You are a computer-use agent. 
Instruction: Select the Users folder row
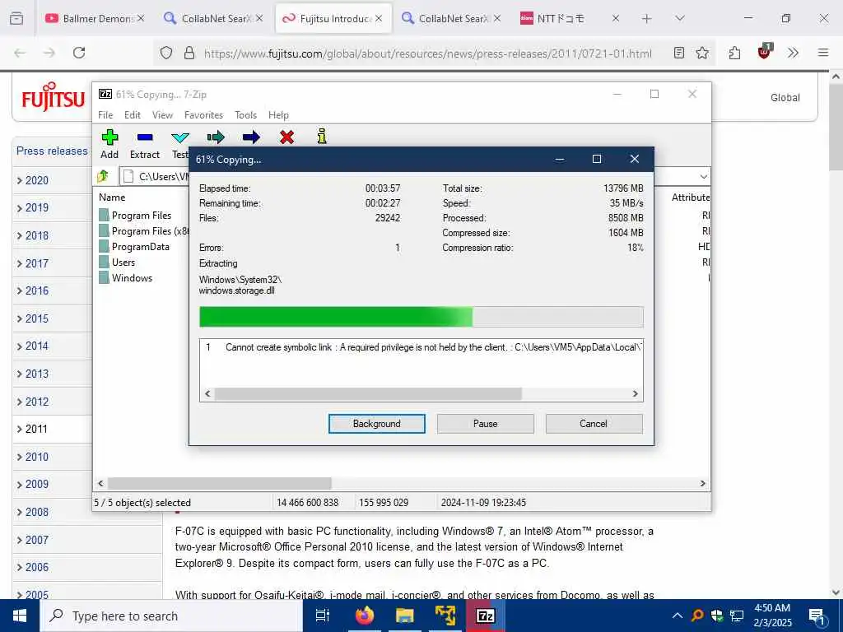[x=117, y=263]
